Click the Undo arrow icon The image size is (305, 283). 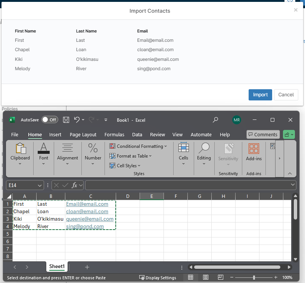pos(77,120)
